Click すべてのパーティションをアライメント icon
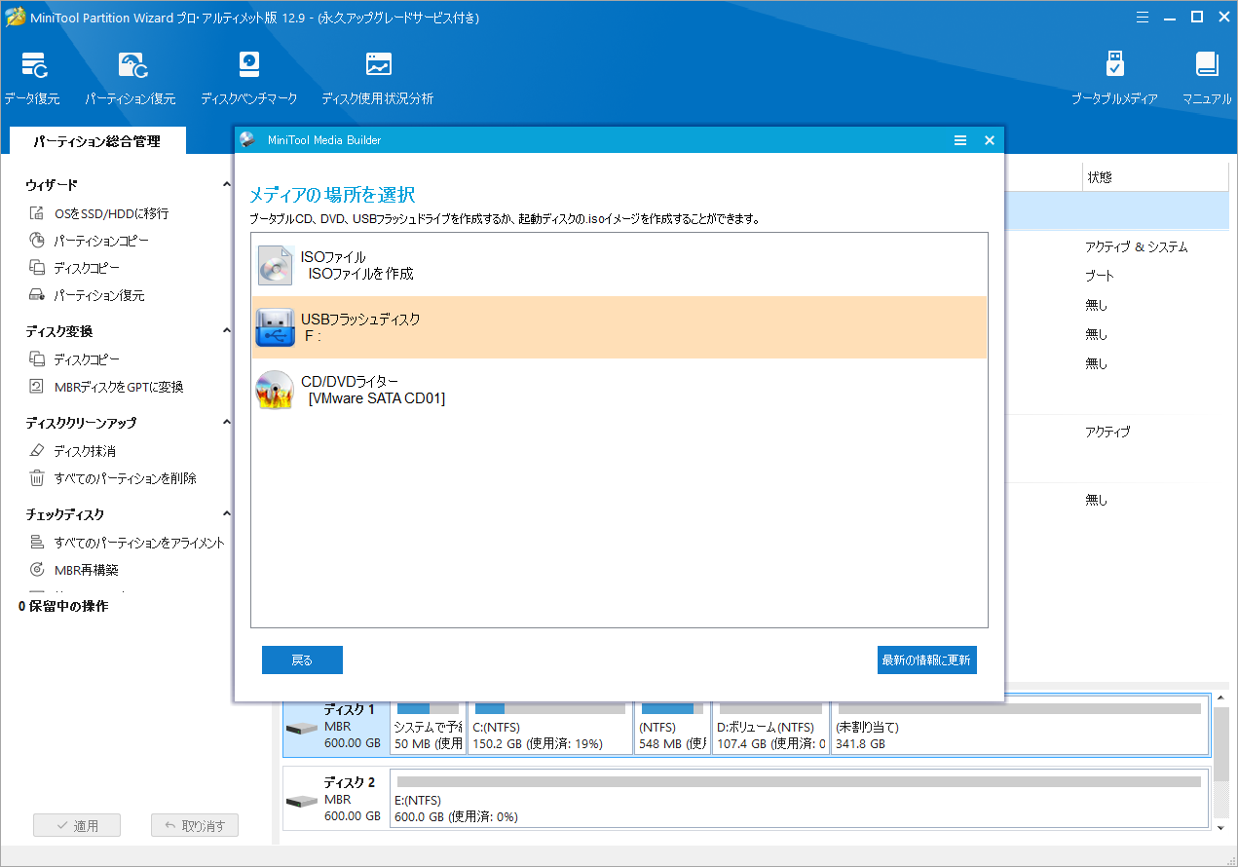Viewport: 1238px width, 867px height. 37,543
